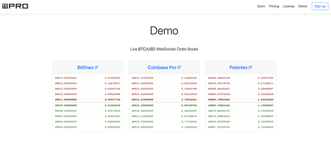Open the Bitfinex exchange heading link

[85, 68]
